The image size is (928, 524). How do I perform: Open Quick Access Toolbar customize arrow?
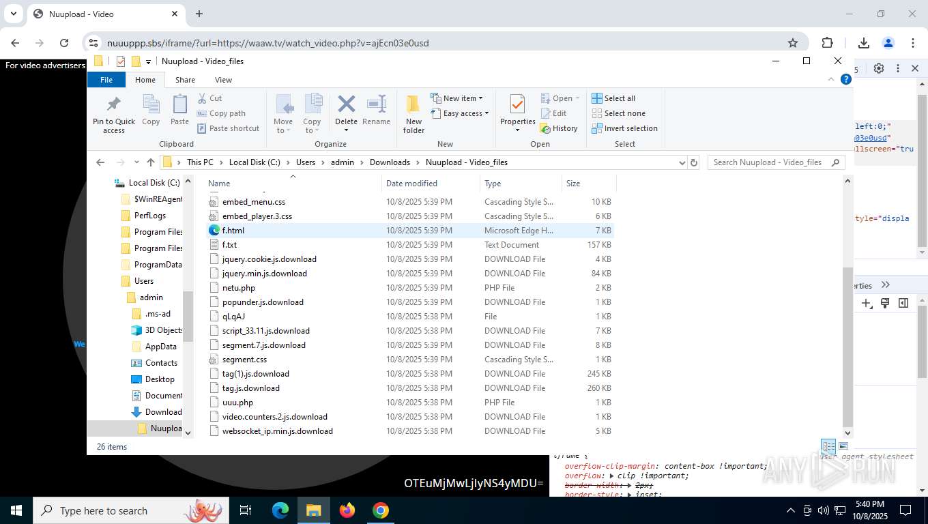148,61
